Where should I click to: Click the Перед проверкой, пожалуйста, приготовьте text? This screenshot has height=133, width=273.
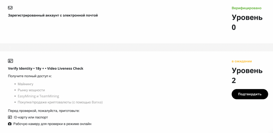point(44,111)
